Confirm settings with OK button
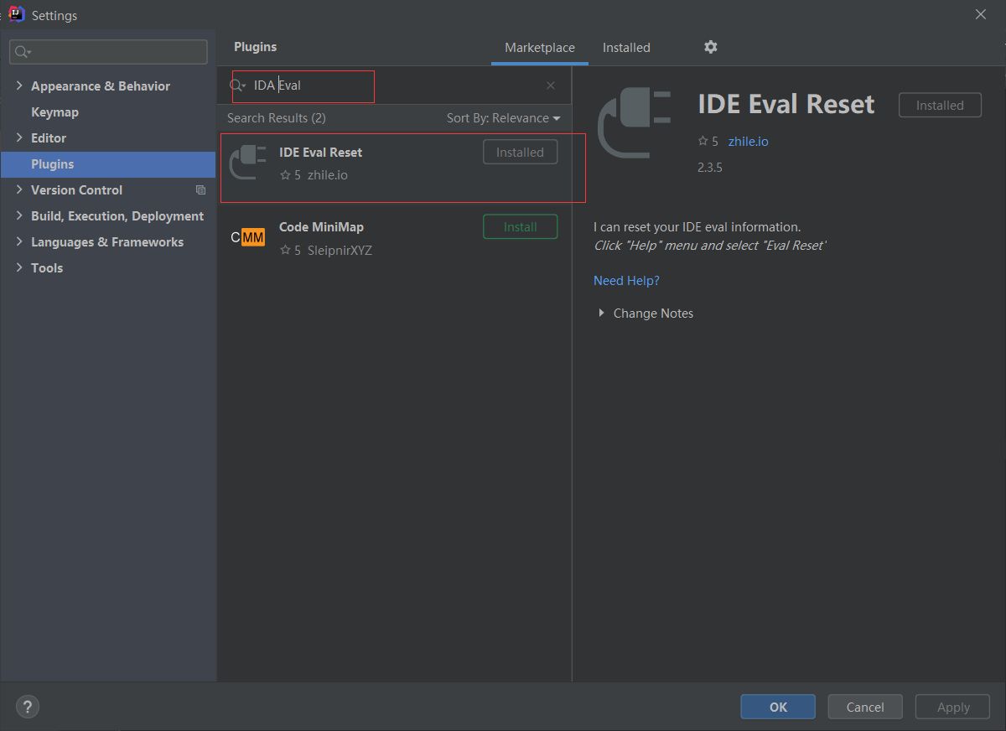1006x731 pixels. (x=778, y=707)
